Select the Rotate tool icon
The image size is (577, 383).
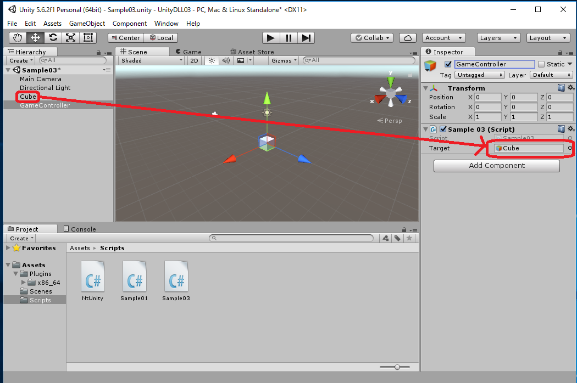[53, 38]
